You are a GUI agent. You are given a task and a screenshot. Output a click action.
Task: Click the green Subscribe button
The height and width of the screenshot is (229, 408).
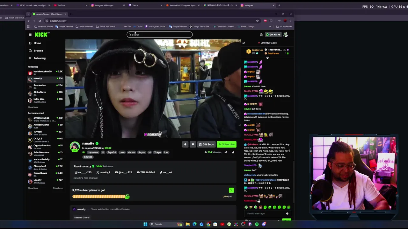[x=227, y=144]
